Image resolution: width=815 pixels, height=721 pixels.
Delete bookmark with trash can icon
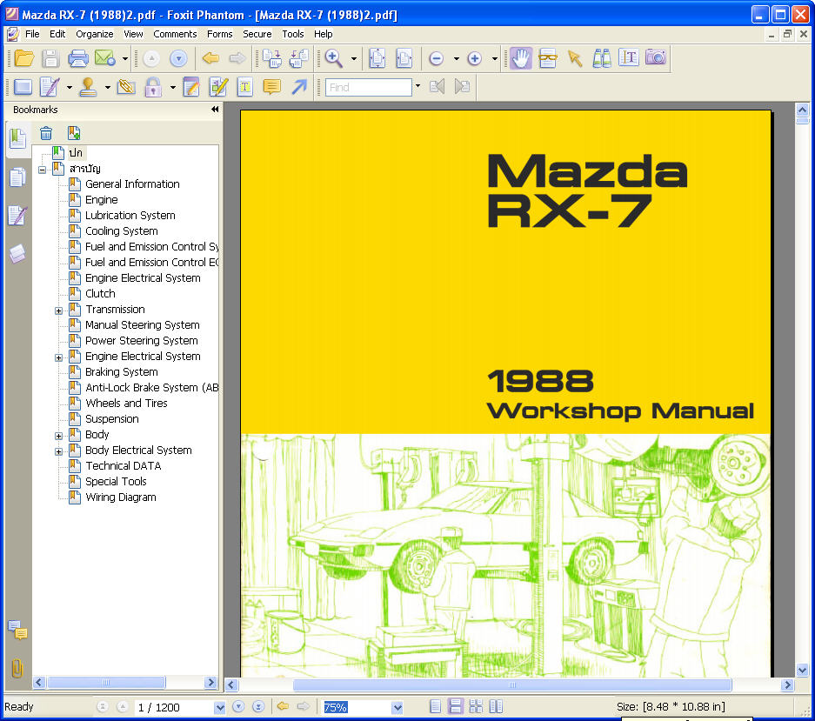click(46, 134)
